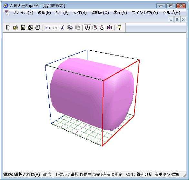Open a file with the folder icon
189x180 pixels.
click(15, 28)
